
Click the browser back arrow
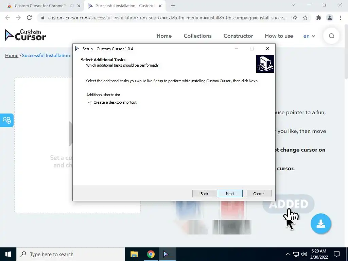click(7, 18)
